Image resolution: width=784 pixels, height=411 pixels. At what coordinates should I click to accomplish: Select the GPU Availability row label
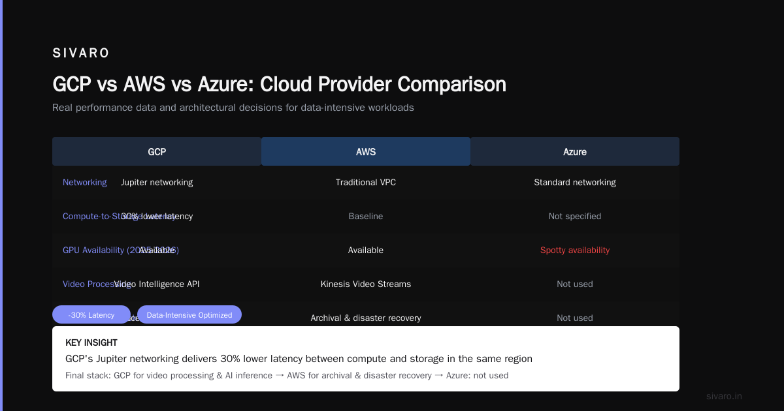click(x=121, y=251)
